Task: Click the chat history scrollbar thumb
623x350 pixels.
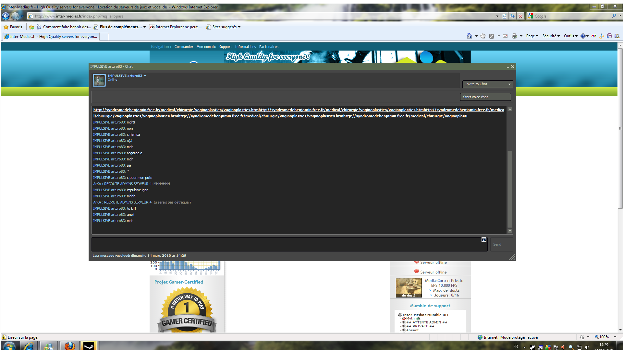Action: 510,189
